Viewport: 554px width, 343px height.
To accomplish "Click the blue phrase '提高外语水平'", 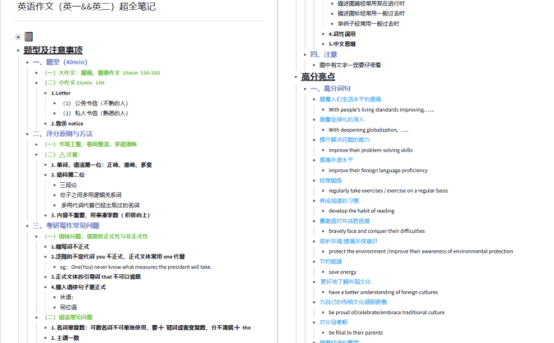I will coord(336,160).
